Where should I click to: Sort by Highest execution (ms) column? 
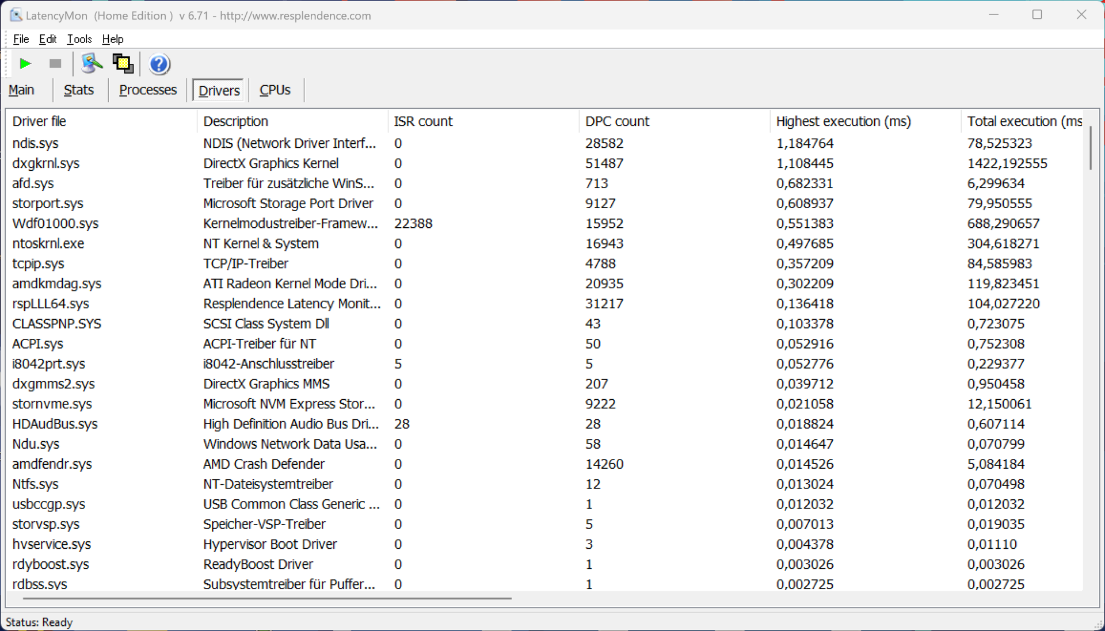pyautogui.click(x=843, y=121)
